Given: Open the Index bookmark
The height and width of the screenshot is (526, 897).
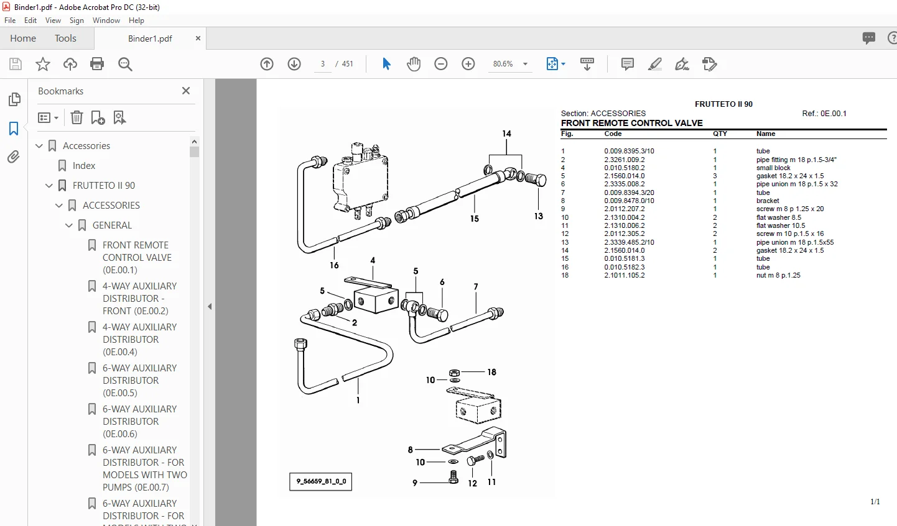Looking at the screenshot, I should click(x=84, y=166).
